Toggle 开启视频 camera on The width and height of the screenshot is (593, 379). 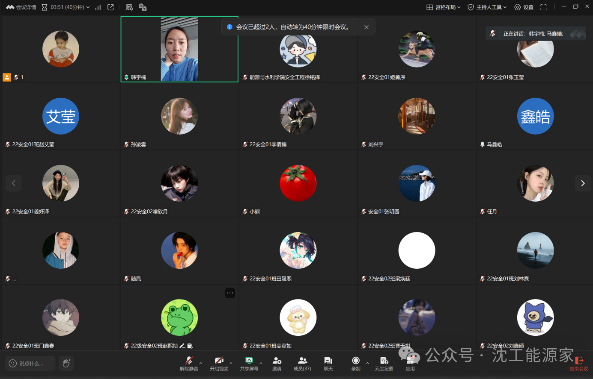pyautogui.click(x=219, y=361)
